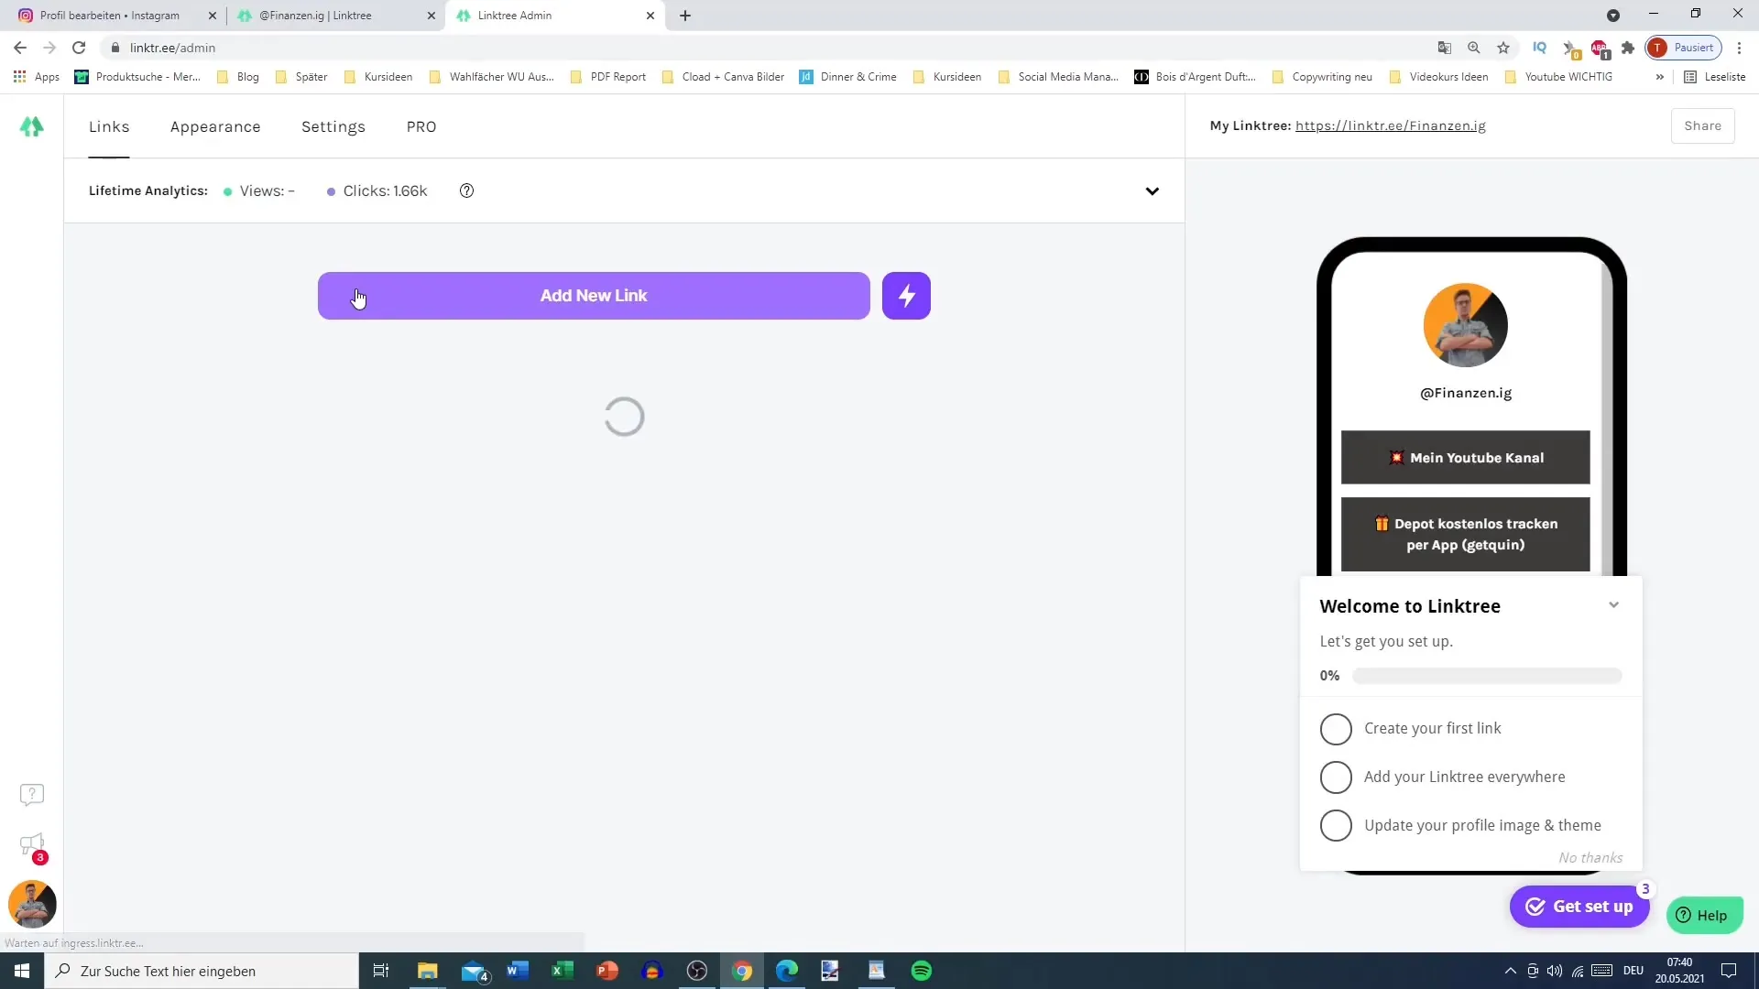Open Chrome three-dot menu
The width and height of the screenshot is (1759, 989).
tap(1740, 48)
